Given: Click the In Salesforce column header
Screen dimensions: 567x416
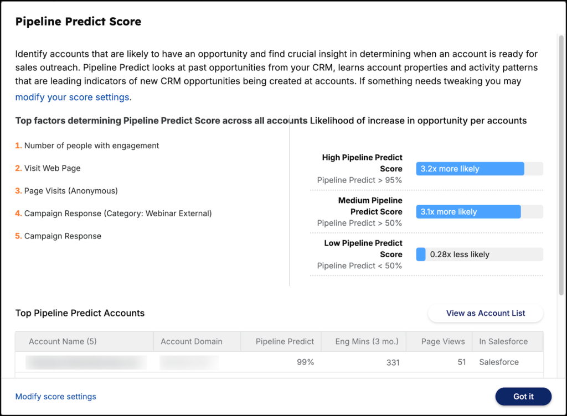Looking at the screenshot, I should (503, 341).
